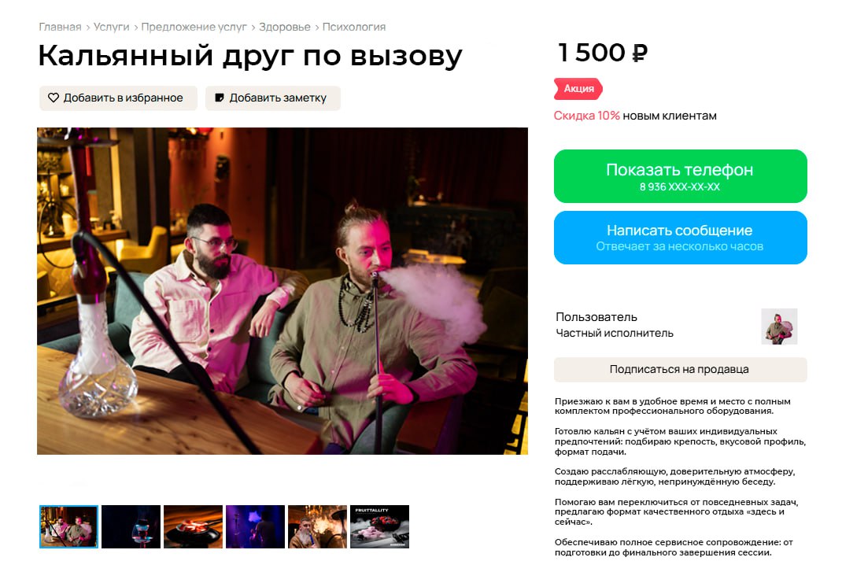Click the blue Написать сообщение button
The width and height of the screenshot is (842, 561).
681,238
